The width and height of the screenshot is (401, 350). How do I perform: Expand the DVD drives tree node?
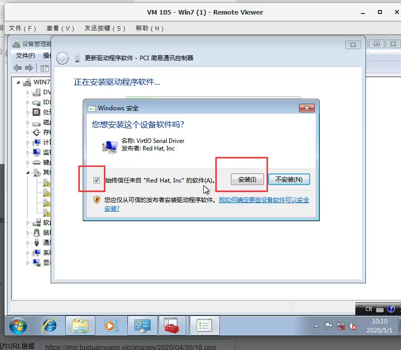pos(28,92)
